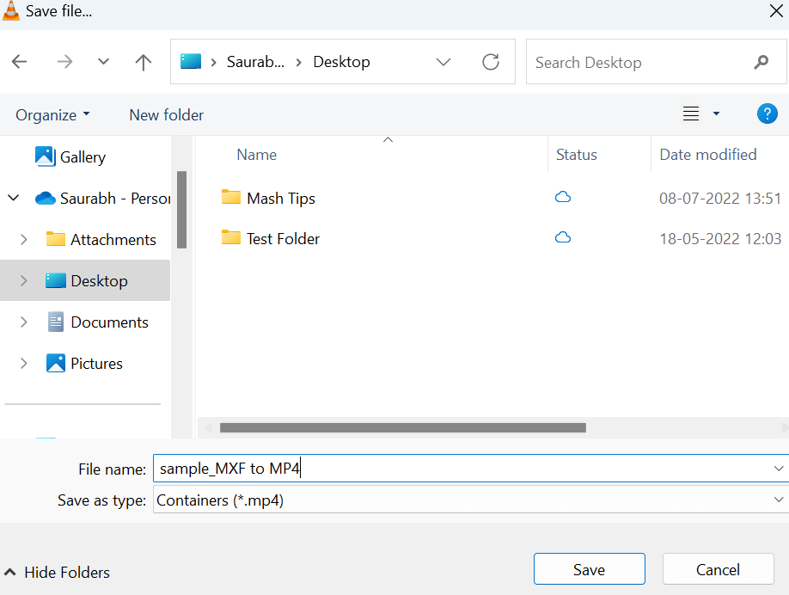Click the date 18-05-2022 12:03
The height and width of the screenshot is (595, 789).
[x=720, y=238]
